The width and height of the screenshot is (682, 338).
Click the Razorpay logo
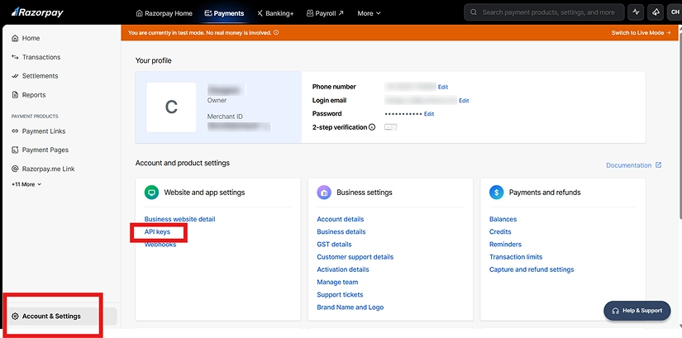pyautogui.click(x=37, y=12)
